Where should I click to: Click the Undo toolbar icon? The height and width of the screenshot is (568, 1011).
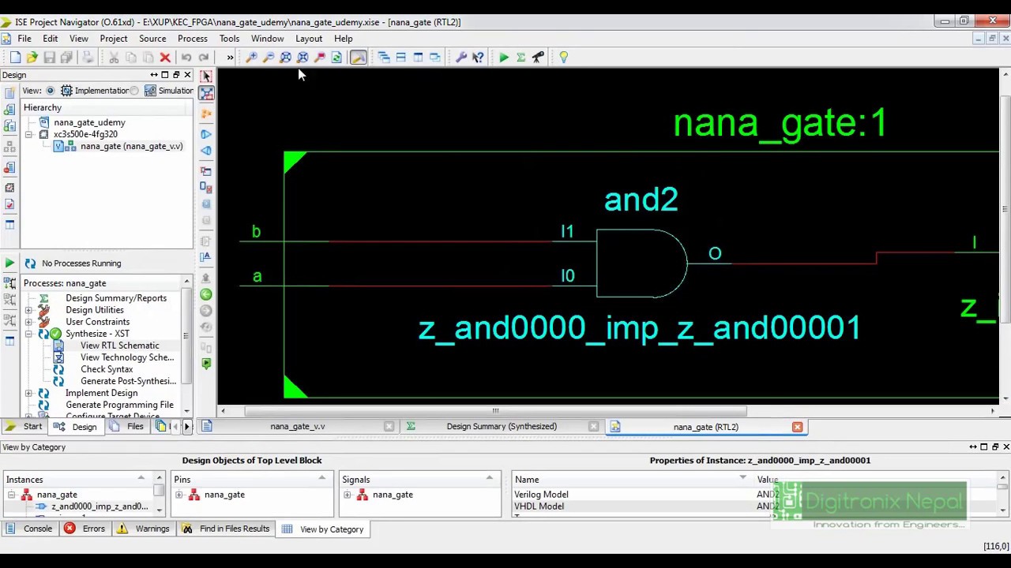(x=186, y=57)
